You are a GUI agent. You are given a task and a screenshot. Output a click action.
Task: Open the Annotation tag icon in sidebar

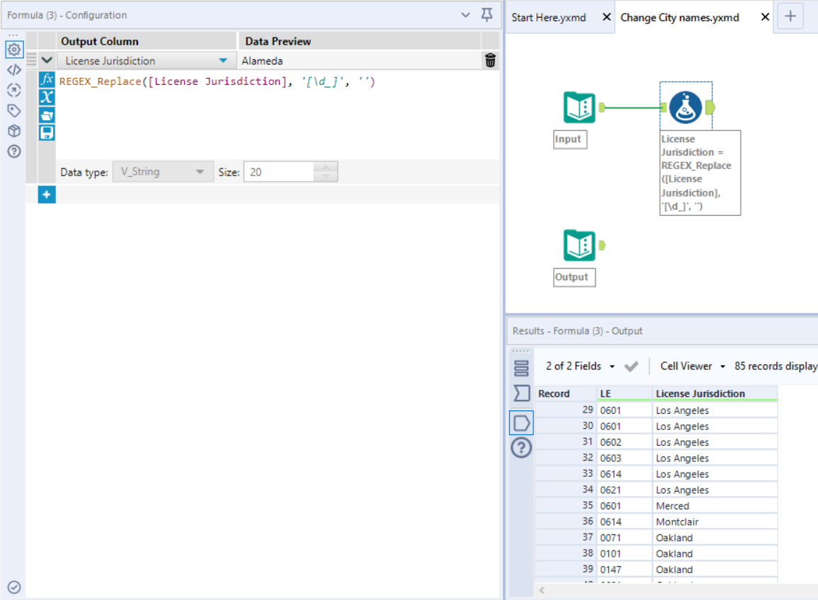click(x=13, y=110)
